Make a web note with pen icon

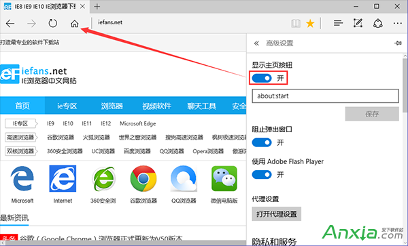click(x=358, y=23)
